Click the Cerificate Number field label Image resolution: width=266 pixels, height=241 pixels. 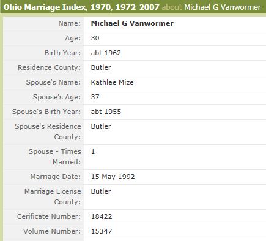[x=49, y=216]
